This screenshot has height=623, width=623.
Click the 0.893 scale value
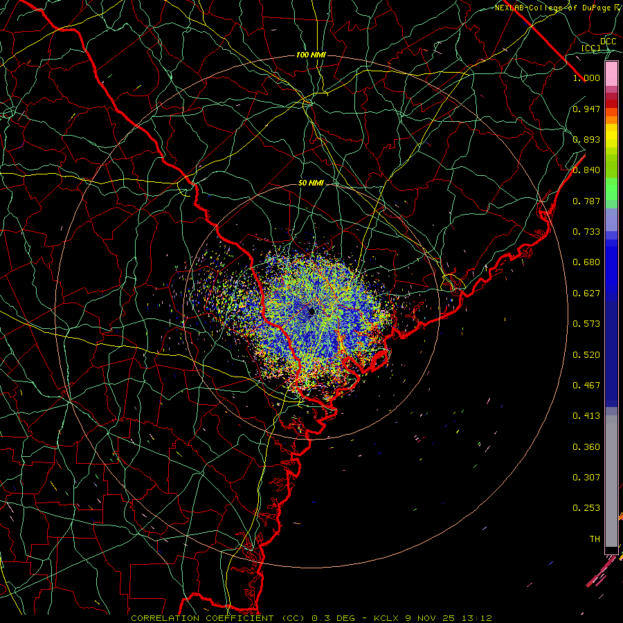pyautogui.click(x=586, y=139)
